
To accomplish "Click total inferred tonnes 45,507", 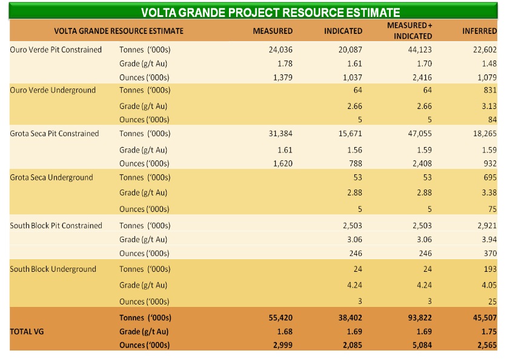I will pyautogui.click(x=485, y=318).
